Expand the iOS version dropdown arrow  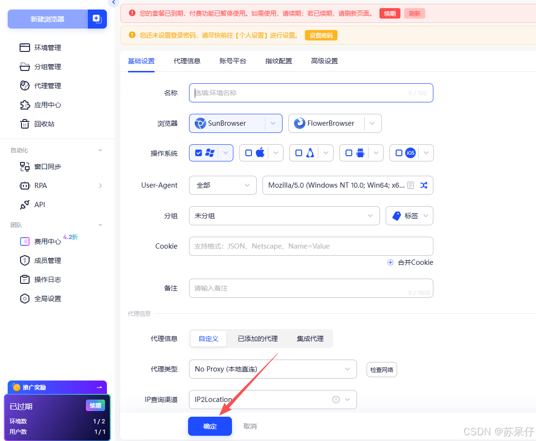tap(426, 153)
